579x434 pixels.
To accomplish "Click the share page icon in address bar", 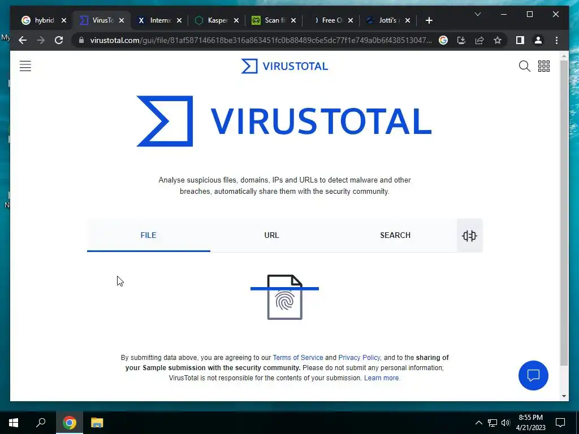I will coord(479,40).
